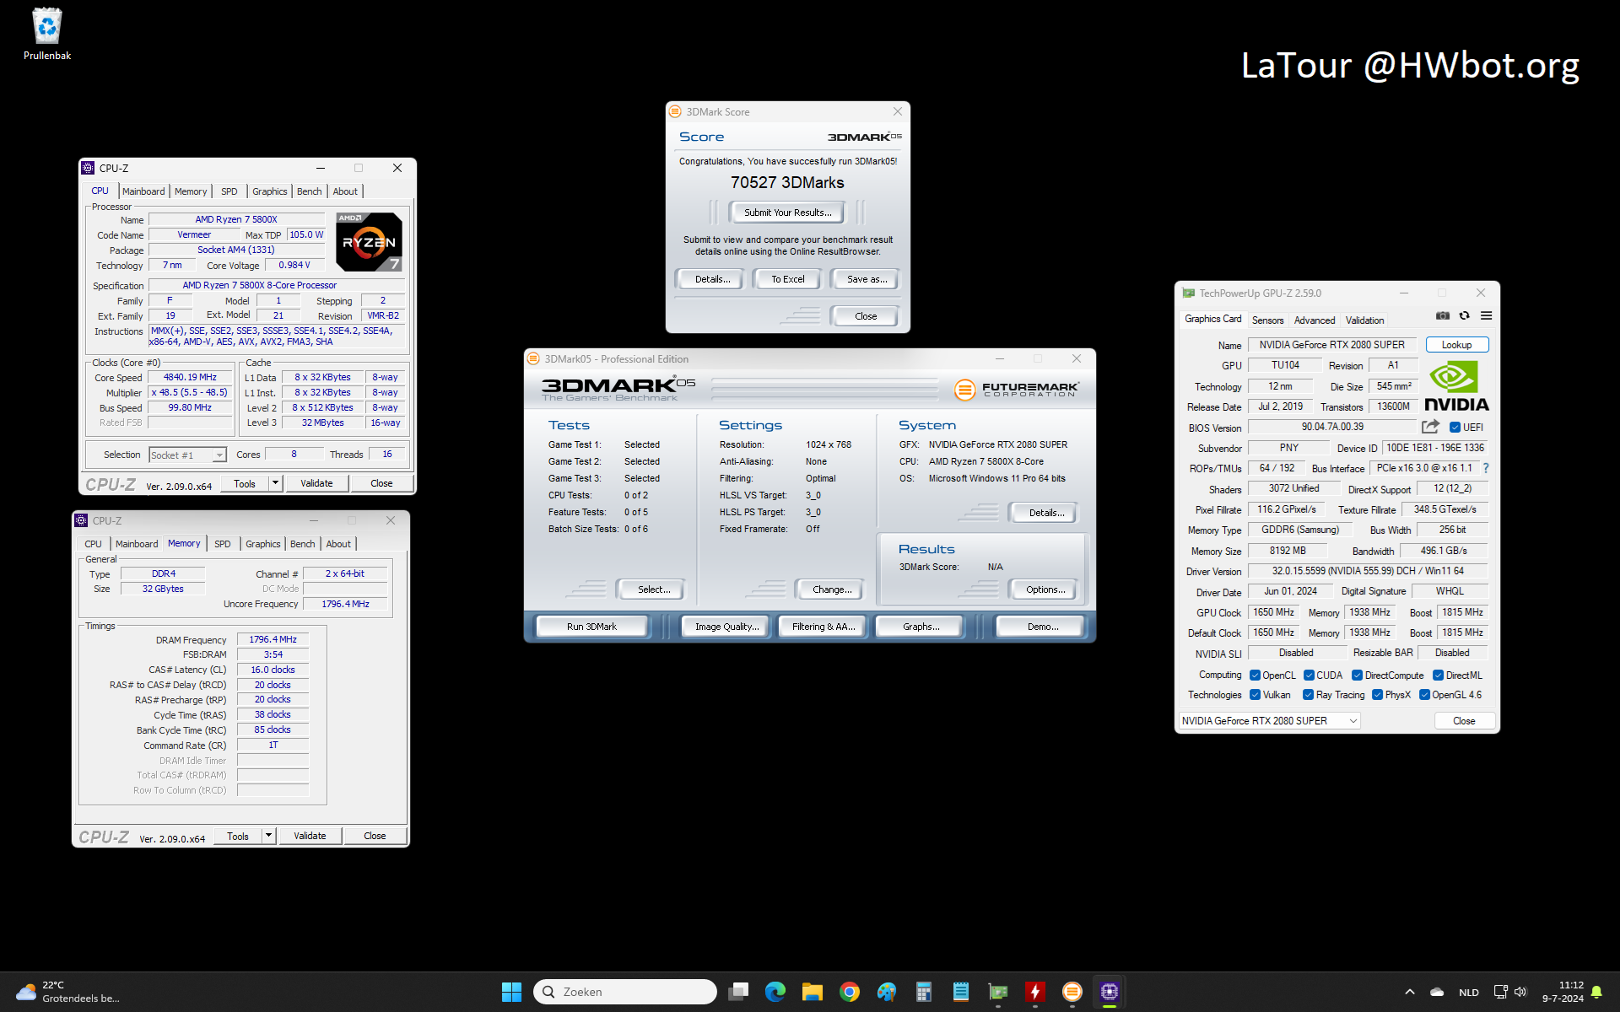The width and height of the screenshot is (1620, 1012).
Task: Open the Calculator taskbar icon
Action: [924, 992]
